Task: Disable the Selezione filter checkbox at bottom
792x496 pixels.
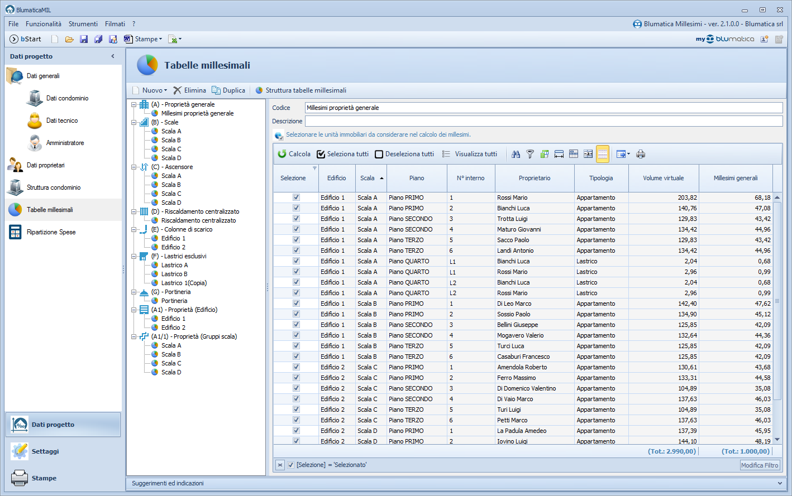Action: coord(290,465)
